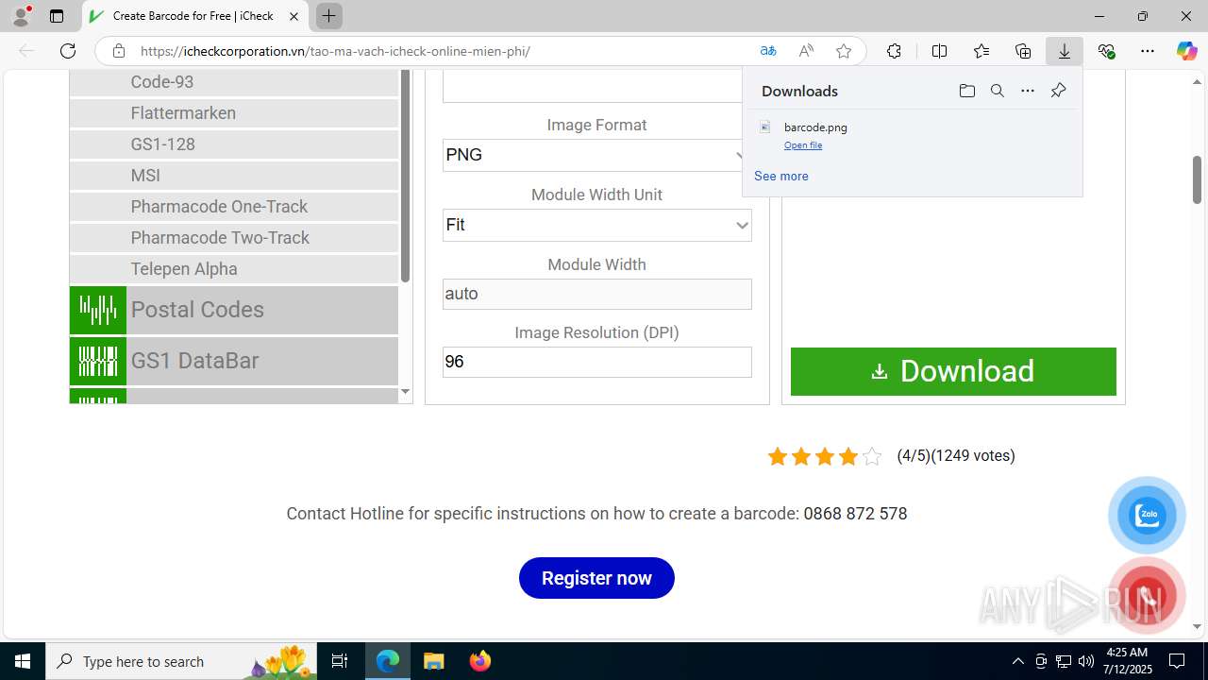Click See more in Downloads
Screen dimensions: 1208x680
point(781,176)
